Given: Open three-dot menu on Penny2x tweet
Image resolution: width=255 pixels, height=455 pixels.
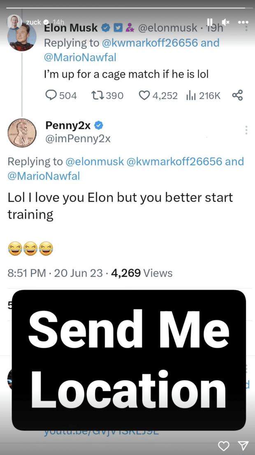Looking at the screenshot, I should coord(246,130).
